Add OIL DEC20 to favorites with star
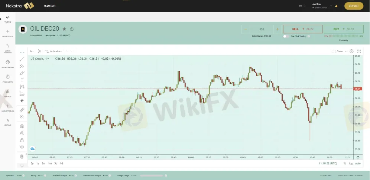The image size is (370, 180). pos(64,29)
